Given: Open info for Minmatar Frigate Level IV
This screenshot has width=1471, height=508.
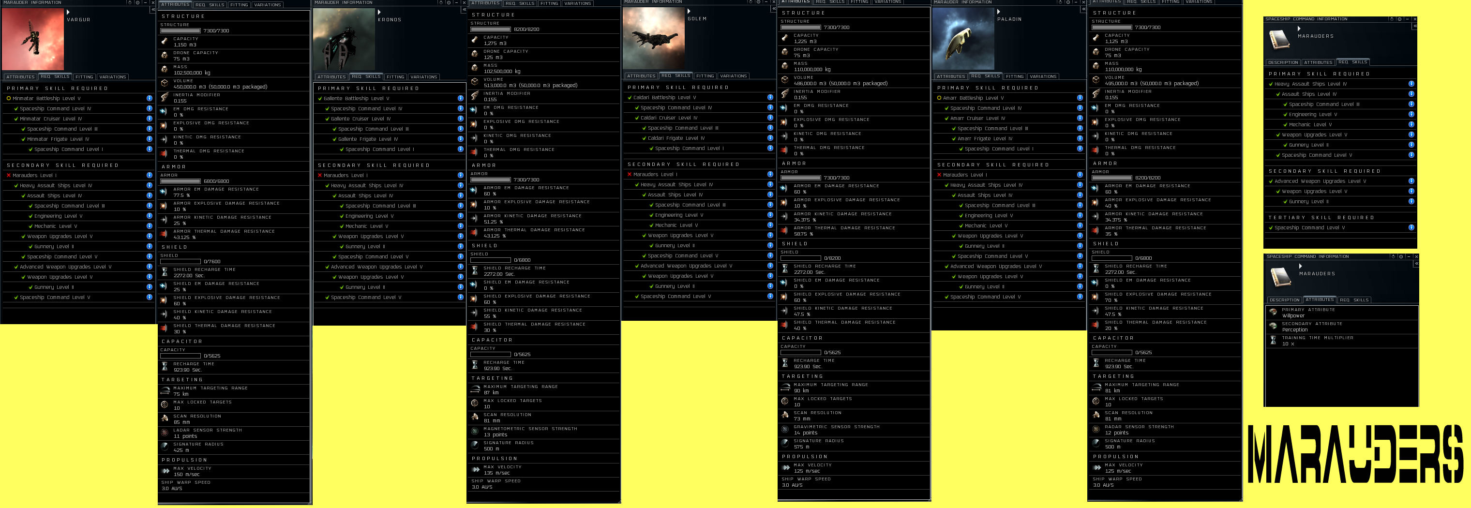Looking at the screenshot, I should tap(149, 139).
